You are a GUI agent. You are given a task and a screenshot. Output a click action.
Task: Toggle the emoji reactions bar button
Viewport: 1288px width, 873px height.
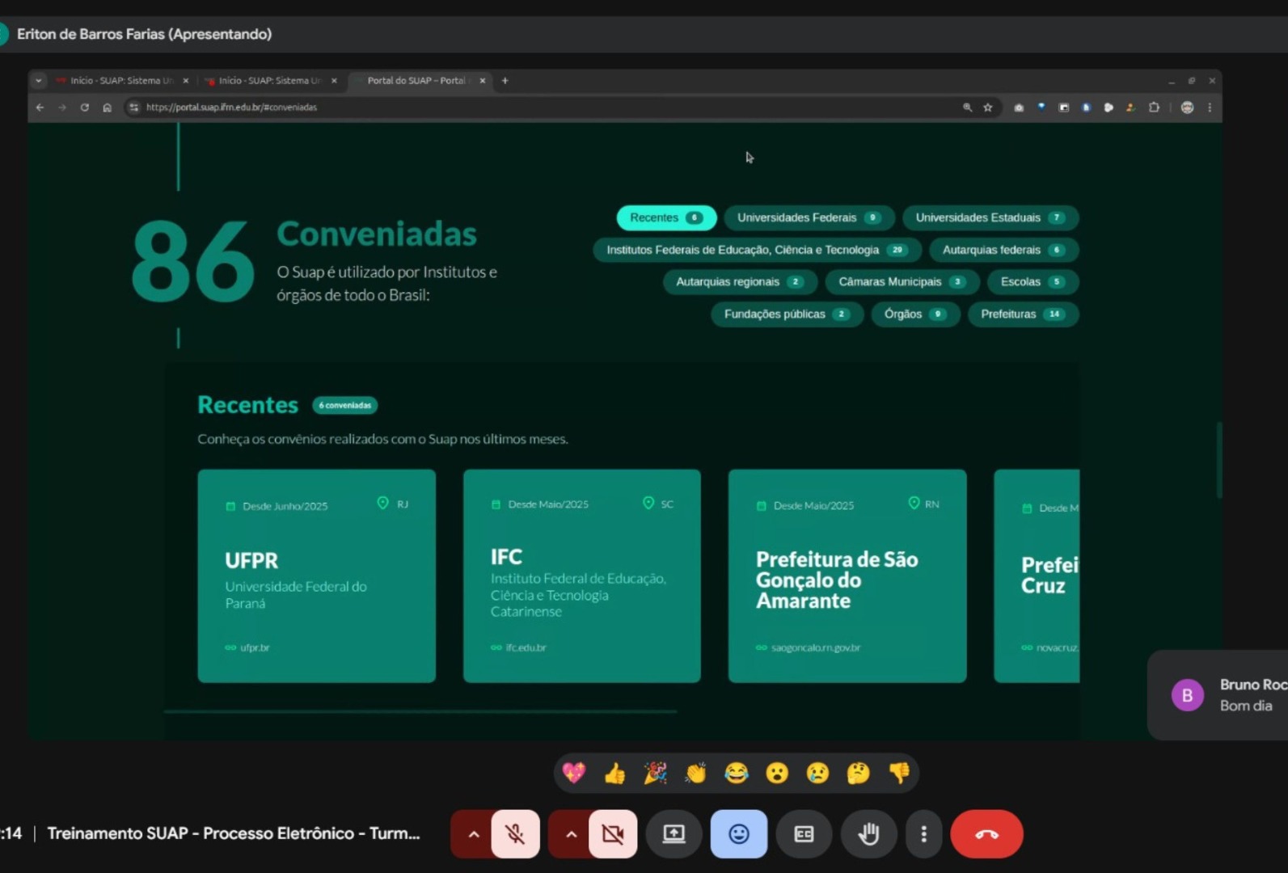[739, 833]
